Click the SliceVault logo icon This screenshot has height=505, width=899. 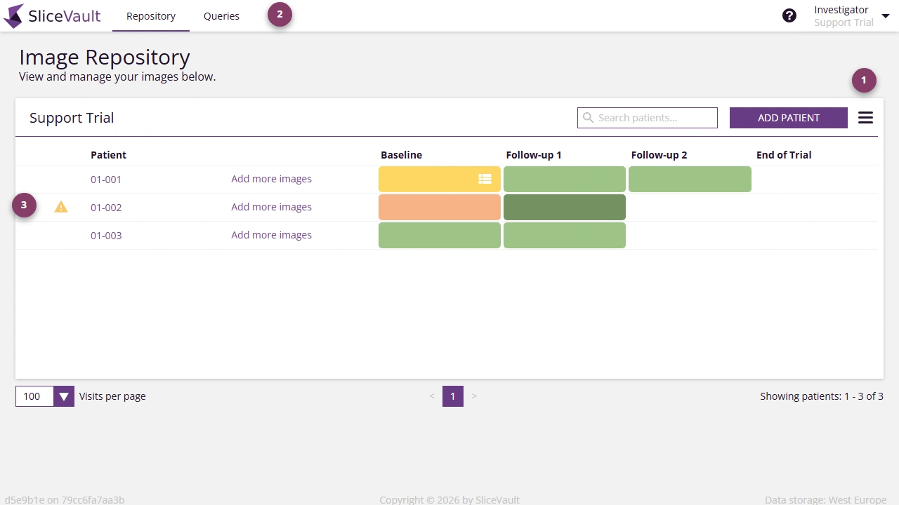pyautogui.click(x=13, y=15)
